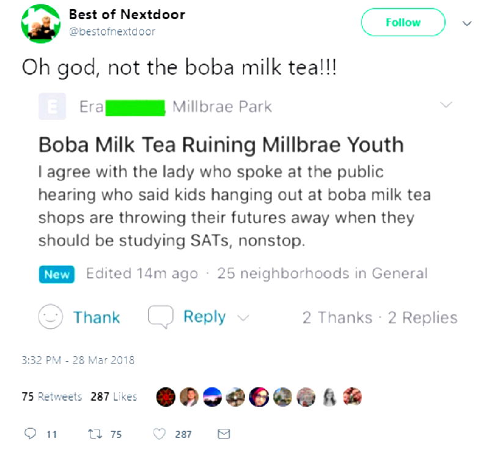489x457 pixels.
Task: Click the retweet arrows icon
Action: (x=95, y=434)
